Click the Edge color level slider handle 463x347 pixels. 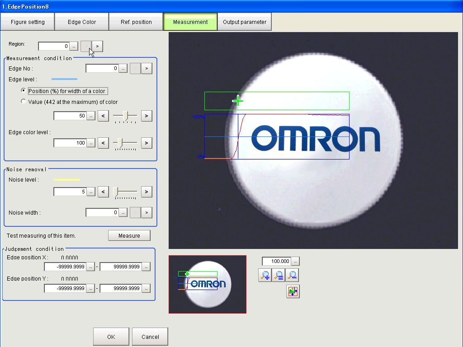(120, 143)
